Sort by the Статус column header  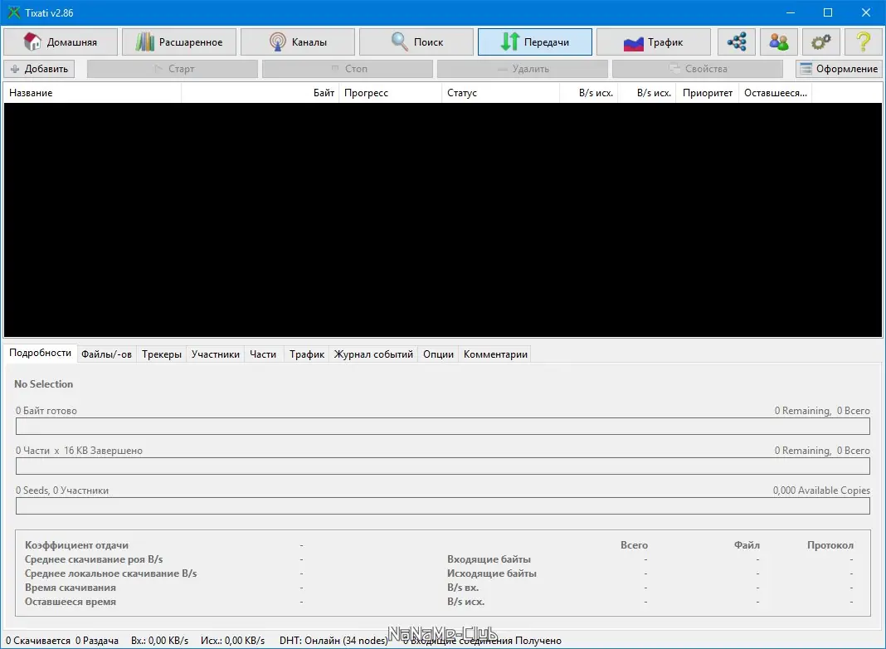click(x=500, y=93)
